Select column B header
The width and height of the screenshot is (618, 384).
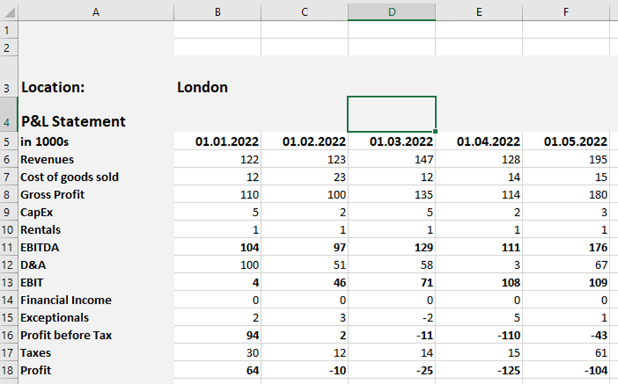tap(217, 11)
